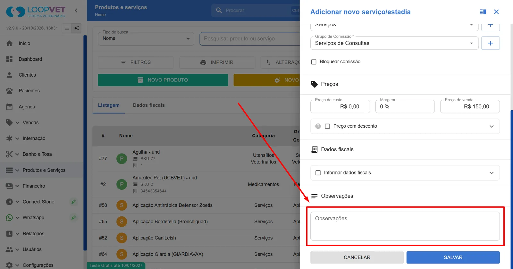Click the Margem percentage field

click(x=405, y=107)
